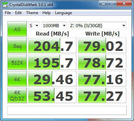Screen dimensions: 134x121
Task: Click the empty comment field at bottom
Action: tap(67, 110)
